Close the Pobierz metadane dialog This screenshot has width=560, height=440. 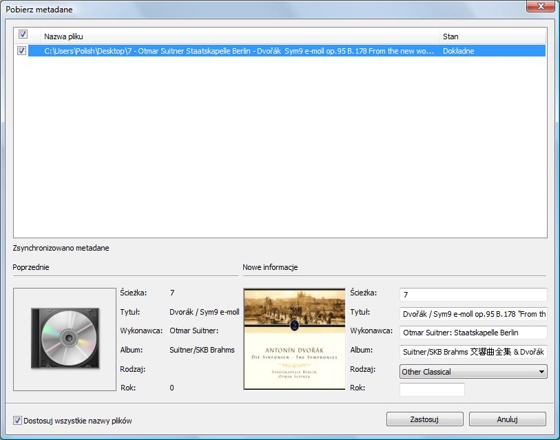(540, 6)
